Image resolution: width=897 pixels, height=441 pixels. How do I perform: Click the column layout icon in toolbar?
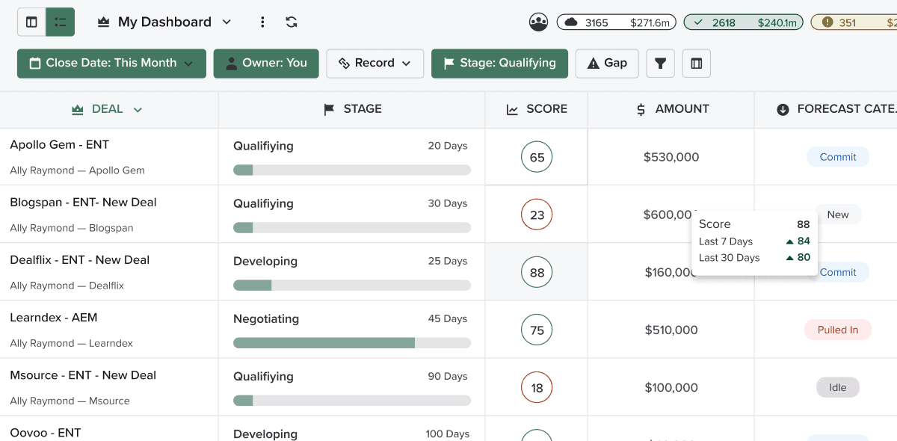tap(696, 63)
